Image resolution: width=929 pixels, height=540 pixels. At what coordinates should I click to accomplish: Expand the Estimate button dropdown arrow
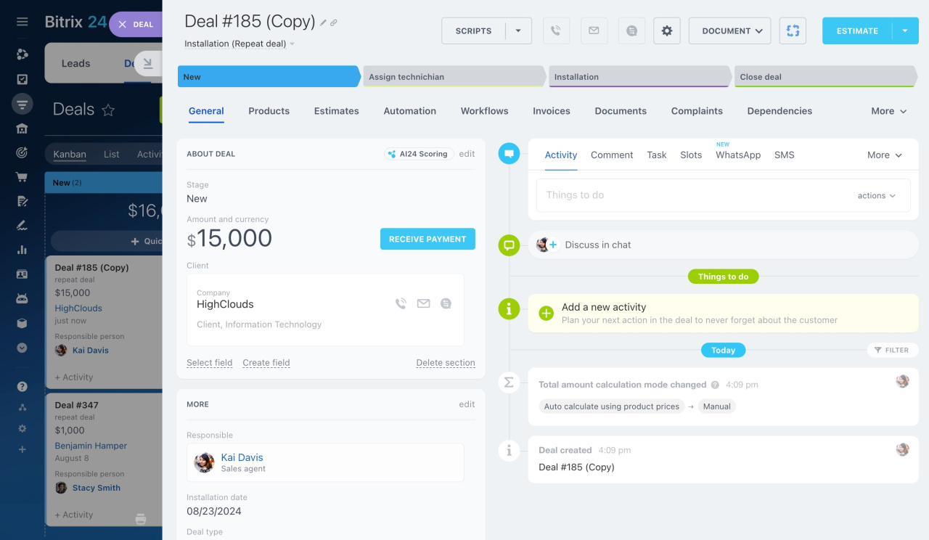coord(904,31)
